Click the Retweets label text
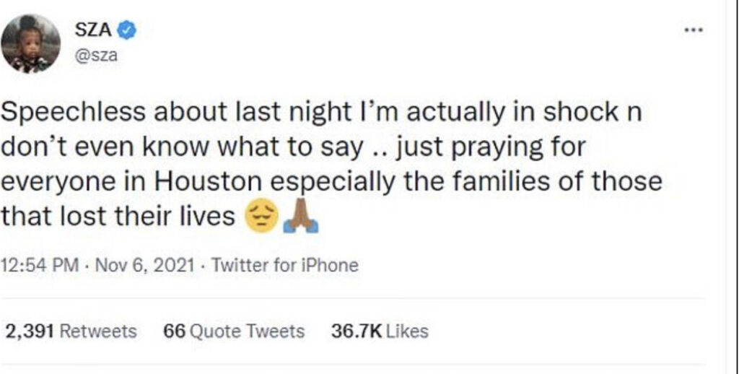 point(98,331)
